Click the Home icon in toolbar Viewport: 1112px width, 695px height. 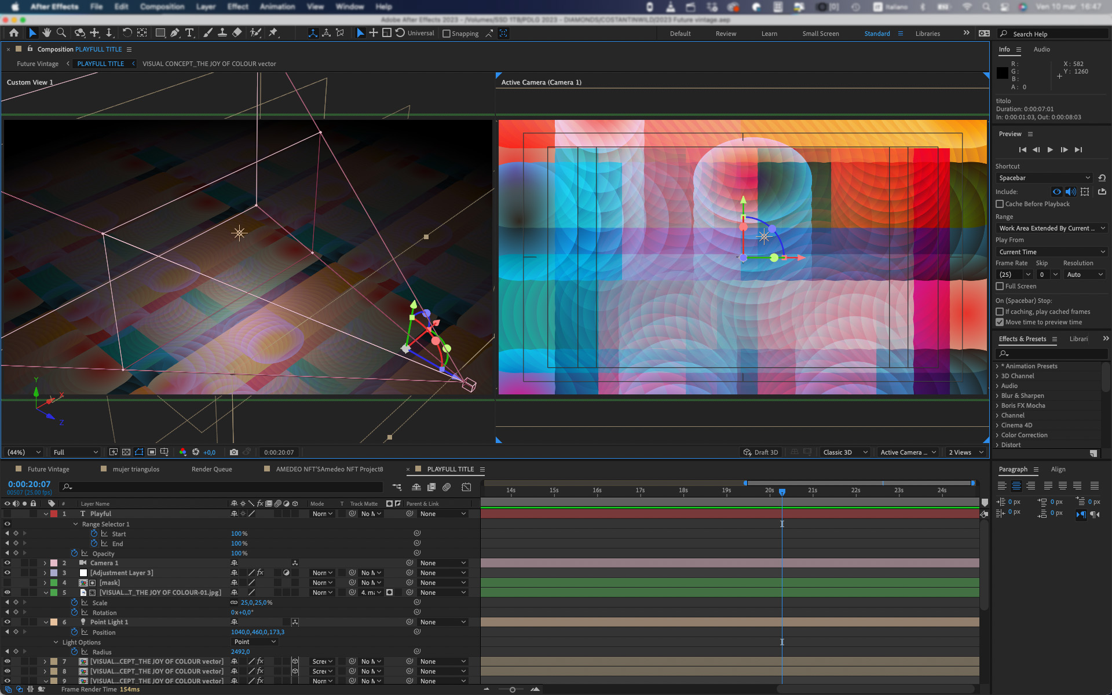14,33
